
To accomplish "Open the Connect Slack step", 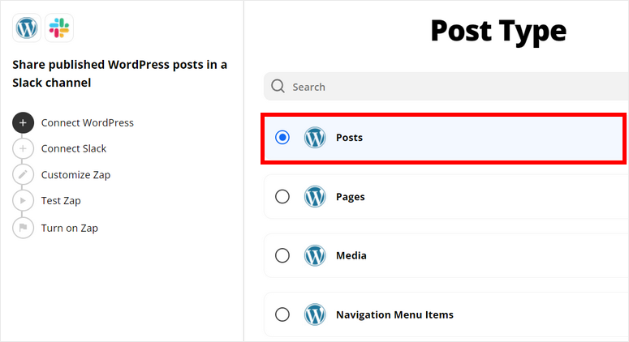I will click(x=74, y=149).
